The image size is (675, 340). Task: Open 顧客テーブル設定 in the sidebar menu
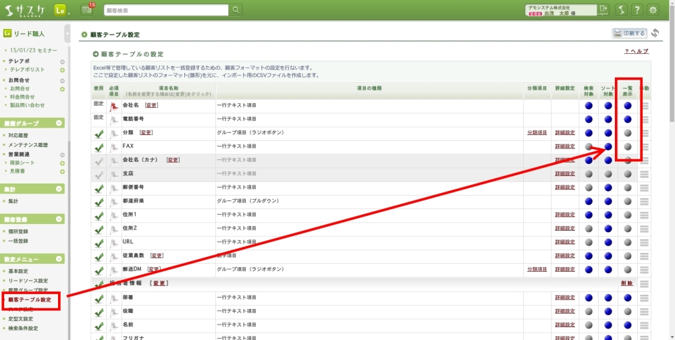pyautogui.click(x=29, y=300)
